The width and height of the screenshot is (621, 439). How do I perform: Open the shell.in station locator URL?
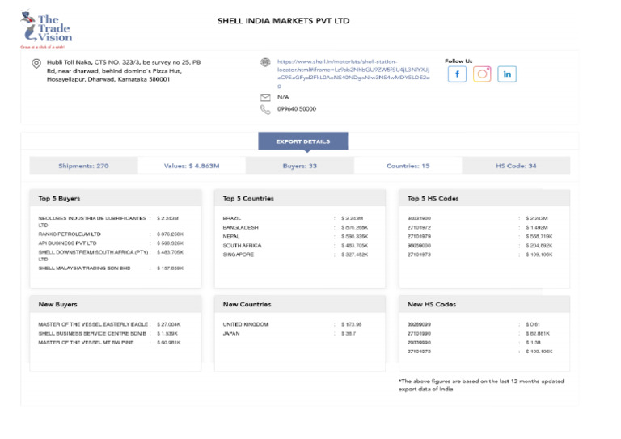353,74
